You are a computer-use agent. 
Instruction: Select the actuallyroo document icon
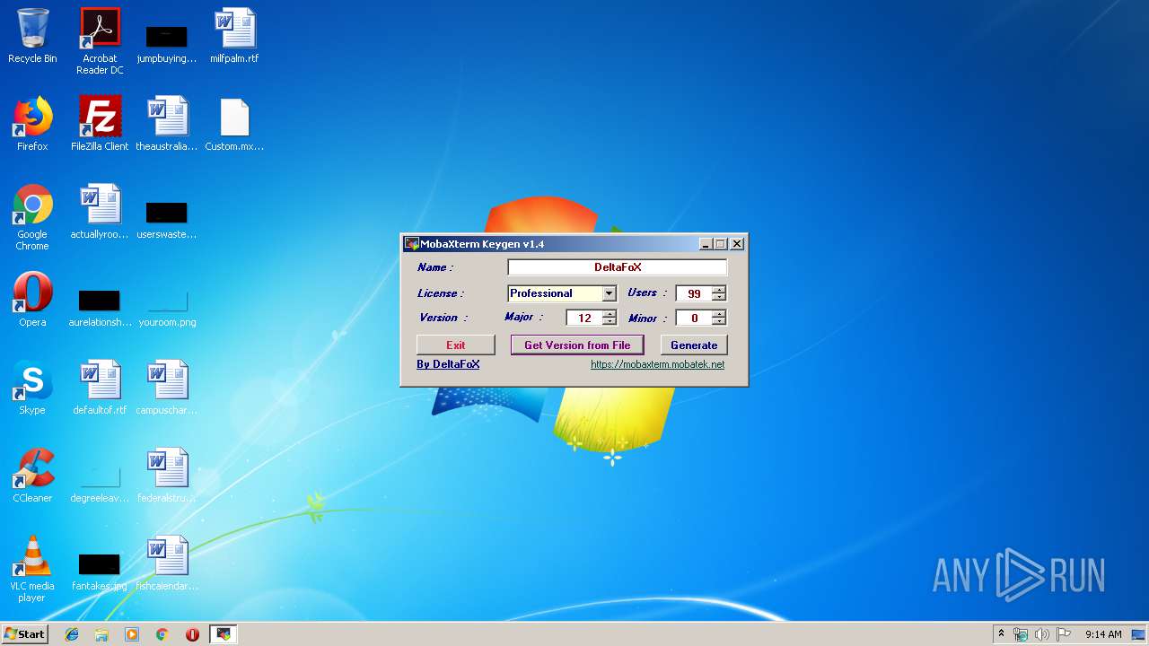[100, 212]
